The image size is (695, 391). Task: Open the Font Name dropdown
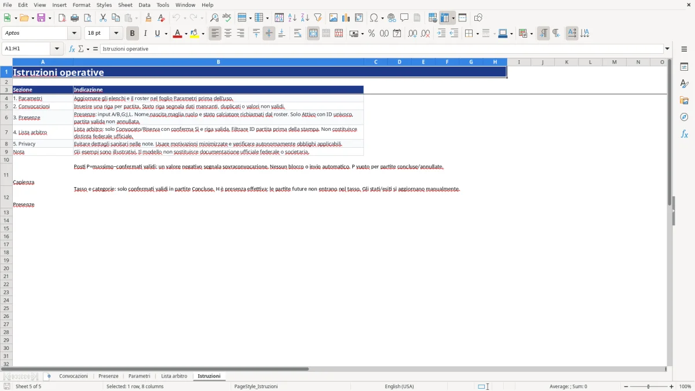tap(74, 34)
